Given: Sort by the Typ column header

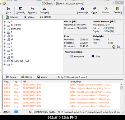Looking at the screenshot, I should (17, 81).
